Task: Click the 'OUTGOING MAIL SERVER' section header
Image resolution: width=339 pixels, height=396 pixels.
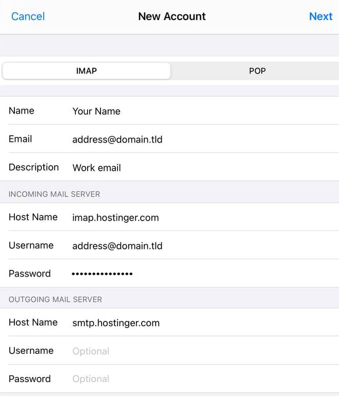Action: click(x=55, y=299)
